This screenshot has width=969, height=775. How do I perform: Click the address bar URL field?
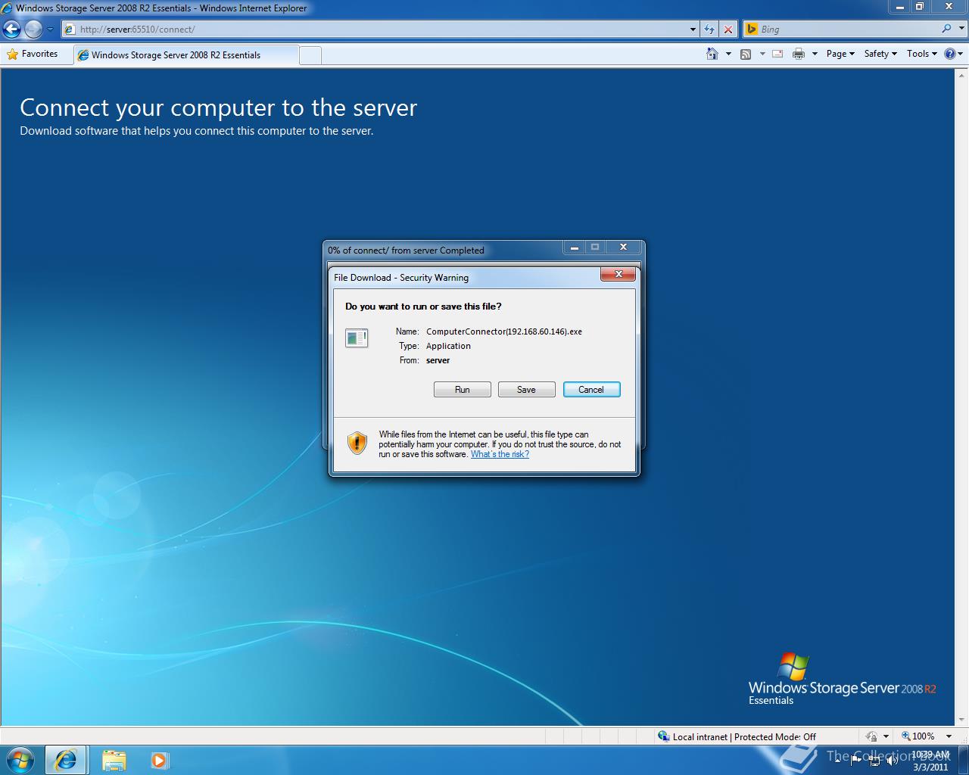point(375,29)
